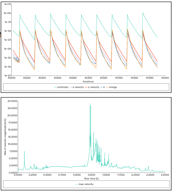The width and height of the screenshot is (172, 191).
Task: Select the omega legend label
Action: click(113, 87)
